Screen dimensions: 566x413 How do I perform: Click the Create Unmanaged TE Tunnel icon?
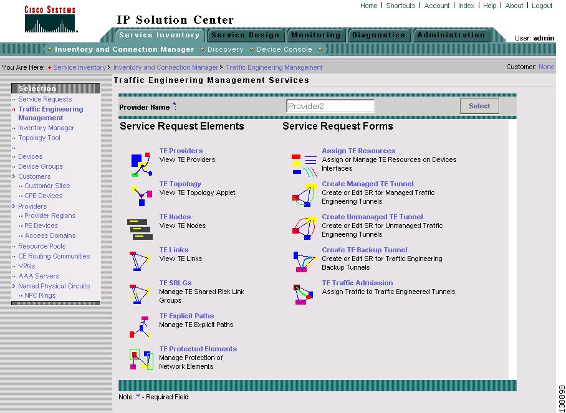pos(304,228)
